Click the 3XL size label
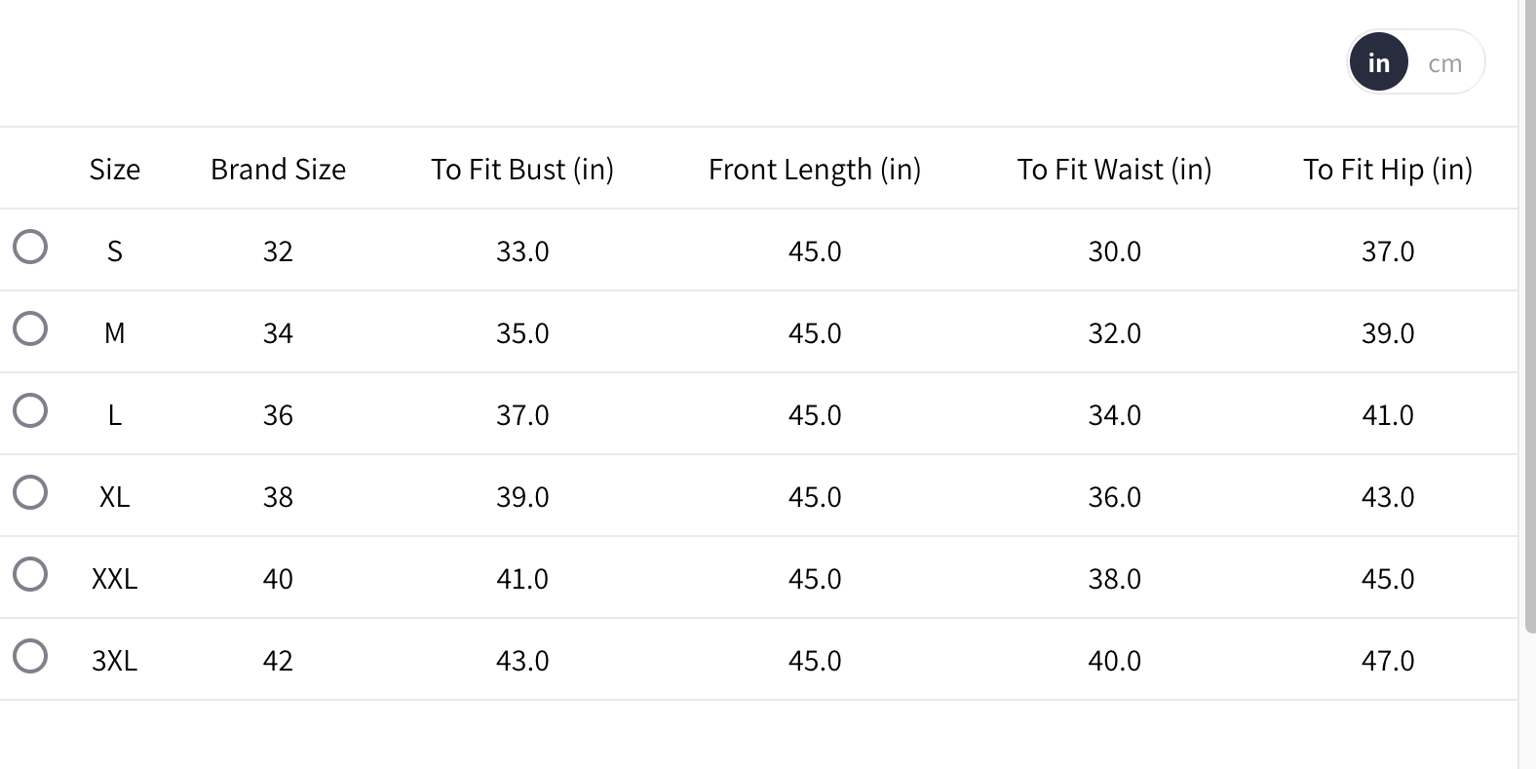1536x769 pixels. tap(115, 661)
